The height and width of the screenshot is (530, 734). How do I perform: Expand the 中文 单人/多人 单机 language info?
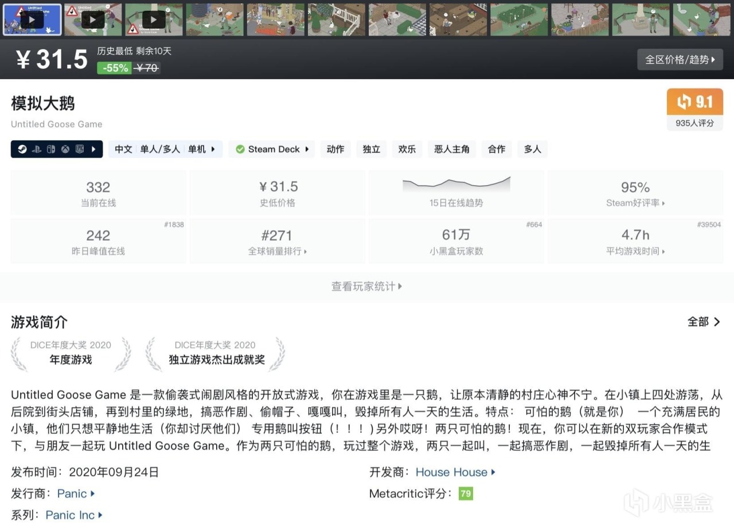click(165, 149)
